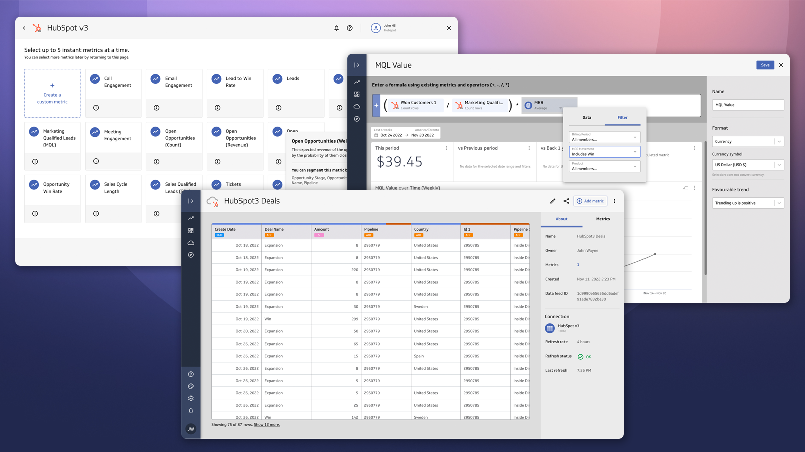This screenshot has height=452, width=805.
Task: Select the Meeting Engagement metric tile
Action: coord(113,146)
